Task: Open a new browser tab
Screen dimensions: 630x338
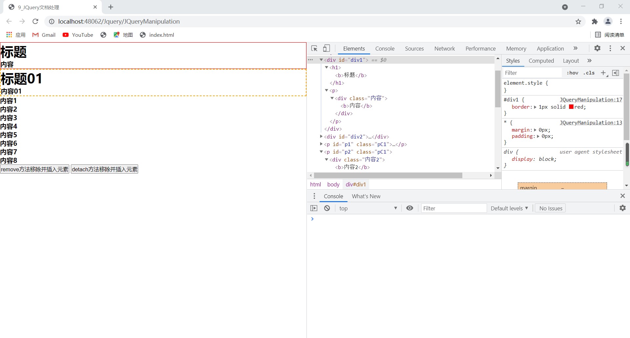Action: coord(111,7)
